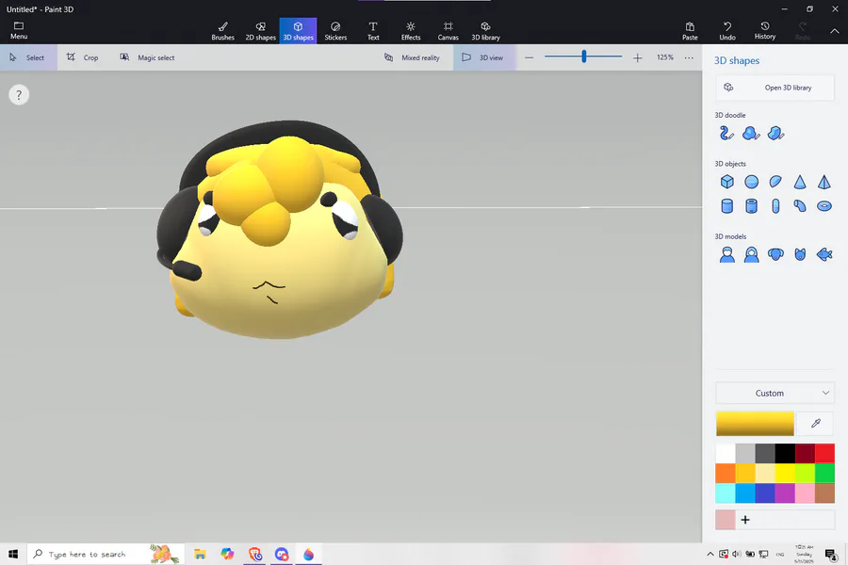
Task: Open the History panel
Action: [x=765, y=31]
